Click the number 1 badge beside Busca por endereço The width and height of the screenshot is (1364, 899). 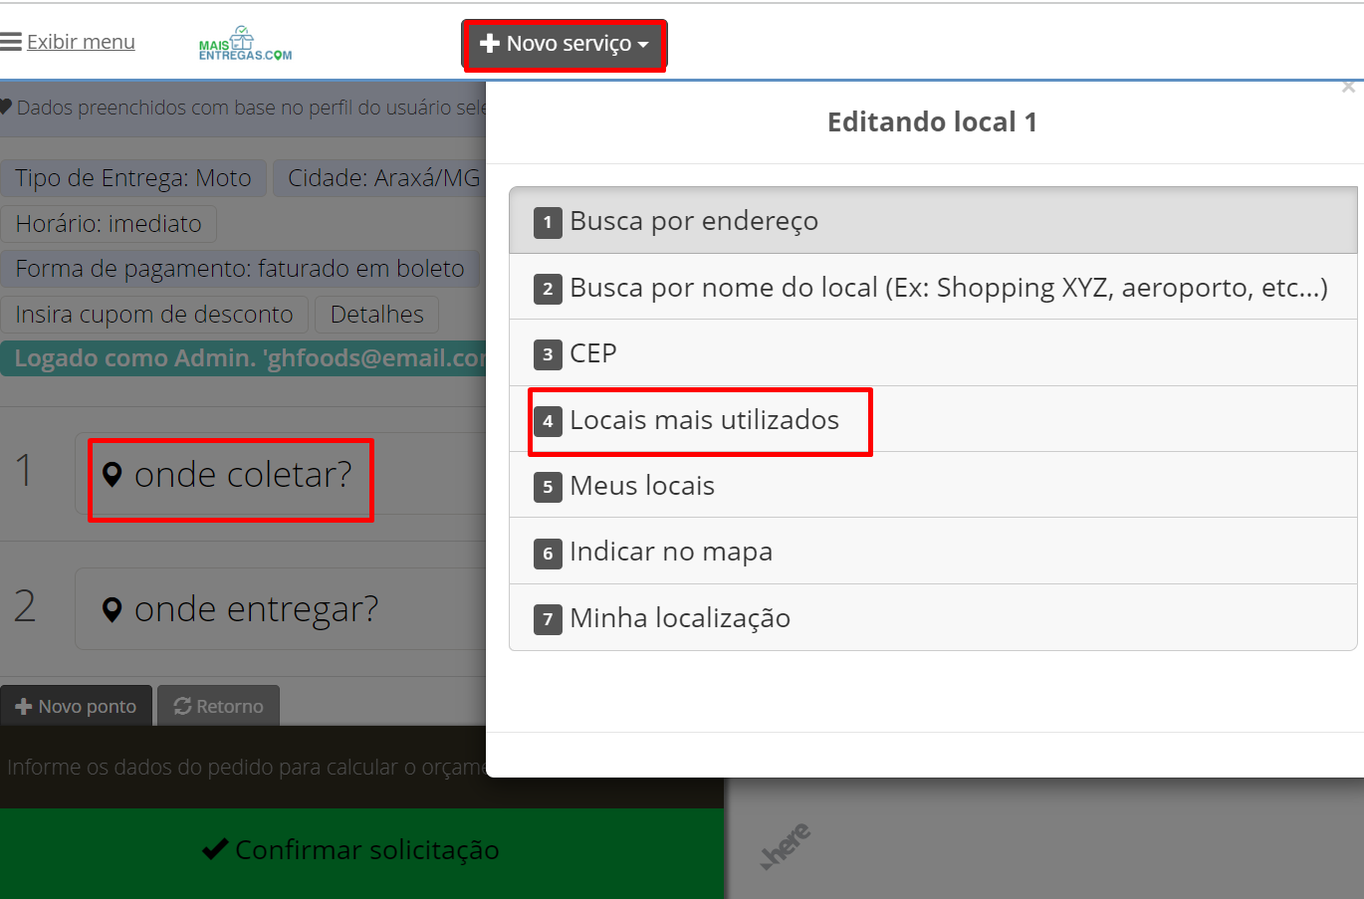[548, 222]
